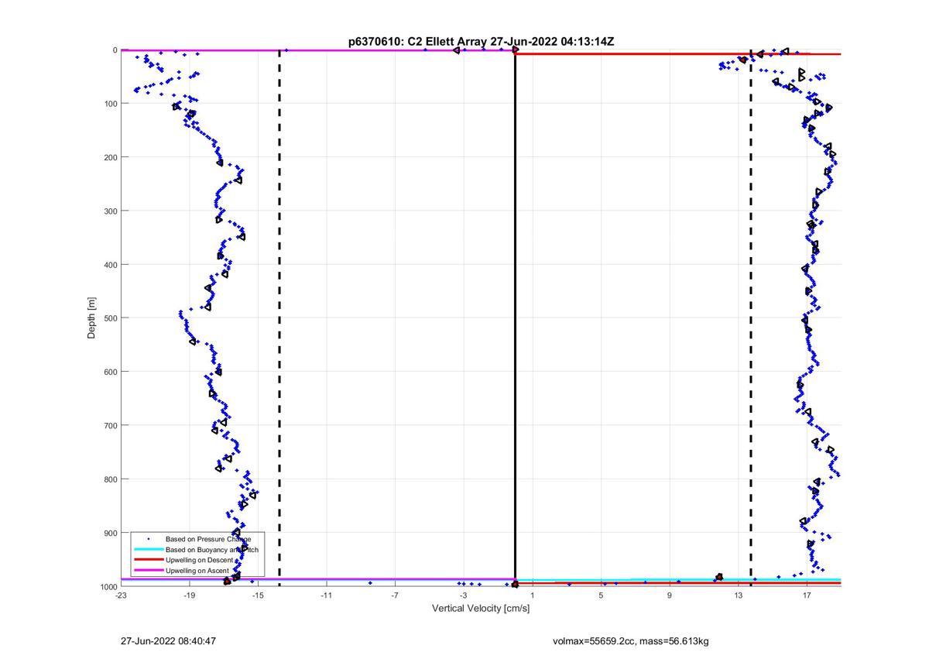Click the 'Depth [m]' y-axis label

tap(92, 318)
